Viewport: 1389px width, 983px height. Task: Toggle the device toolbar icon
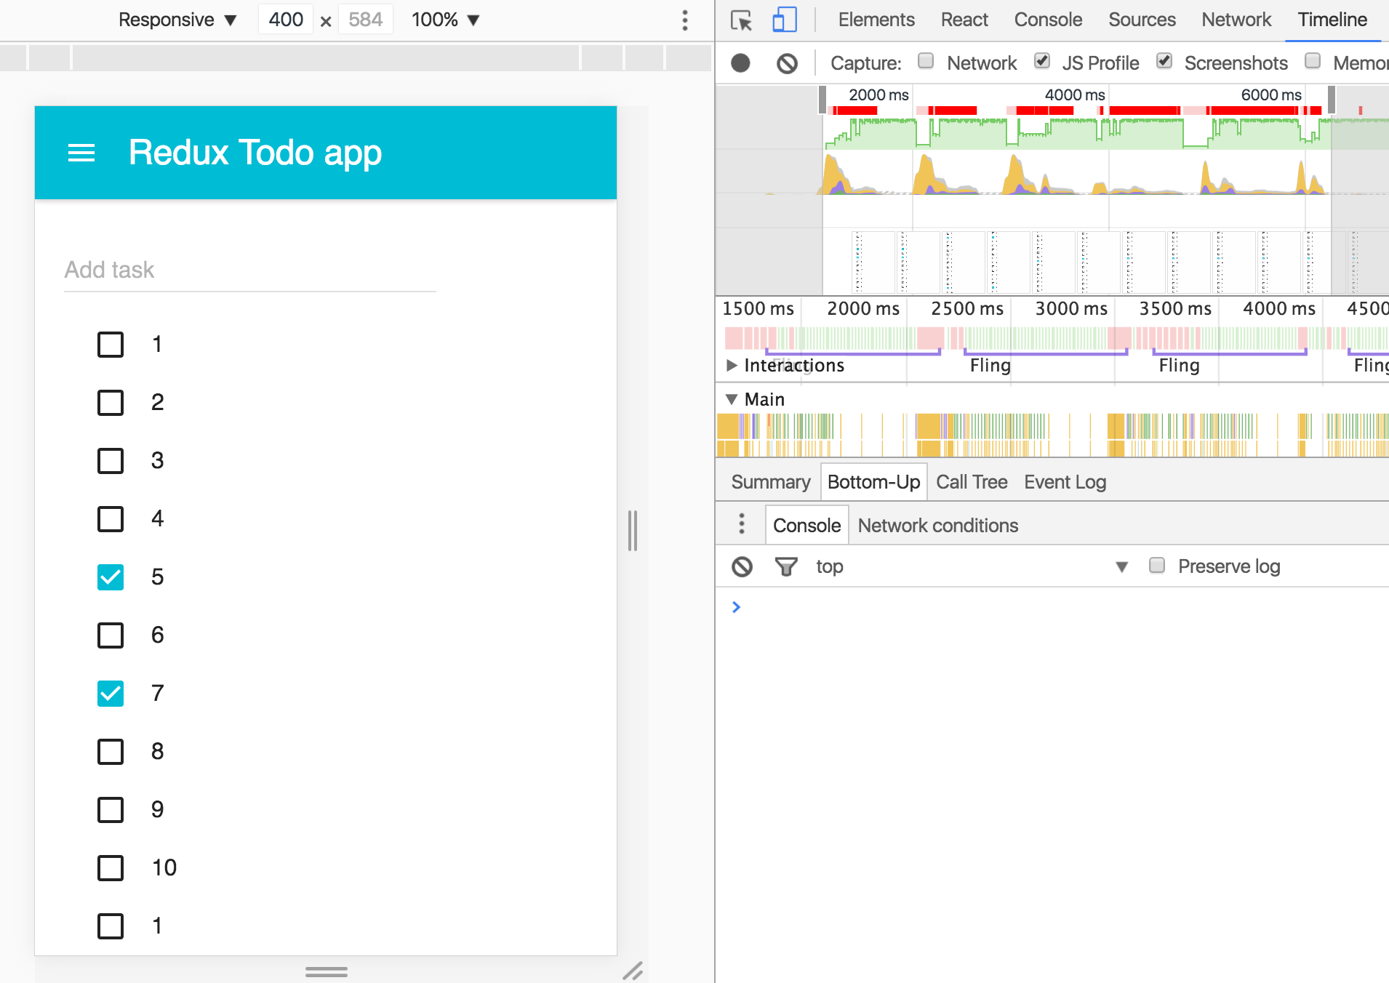click(785, 20)
